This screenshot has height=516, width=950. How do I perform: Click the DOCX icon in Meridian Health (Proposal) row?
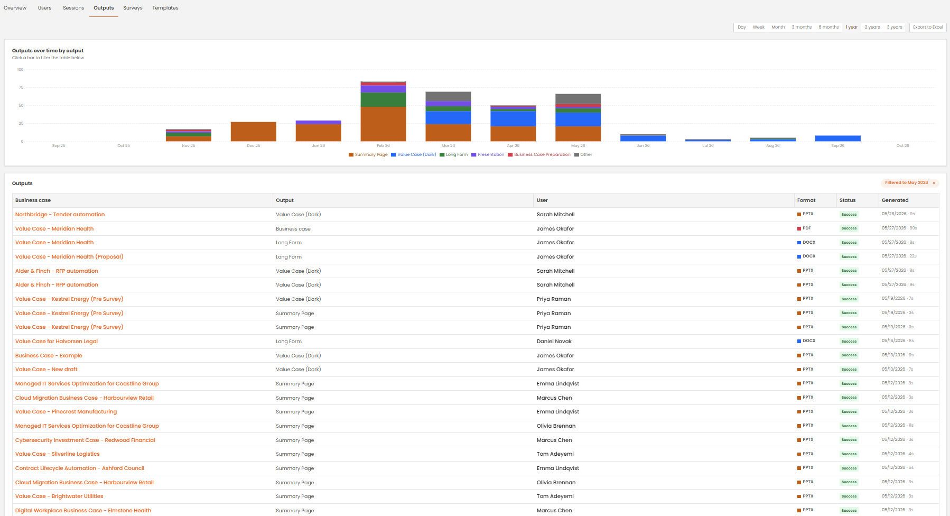coord(799,256)
